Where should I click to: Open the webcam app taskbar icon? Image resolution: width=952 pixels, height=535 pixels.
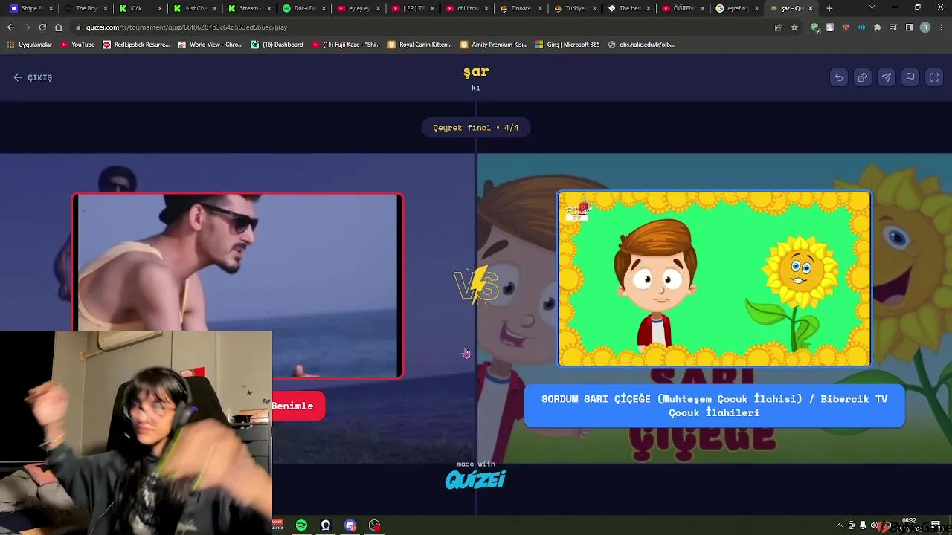[326, 525]
